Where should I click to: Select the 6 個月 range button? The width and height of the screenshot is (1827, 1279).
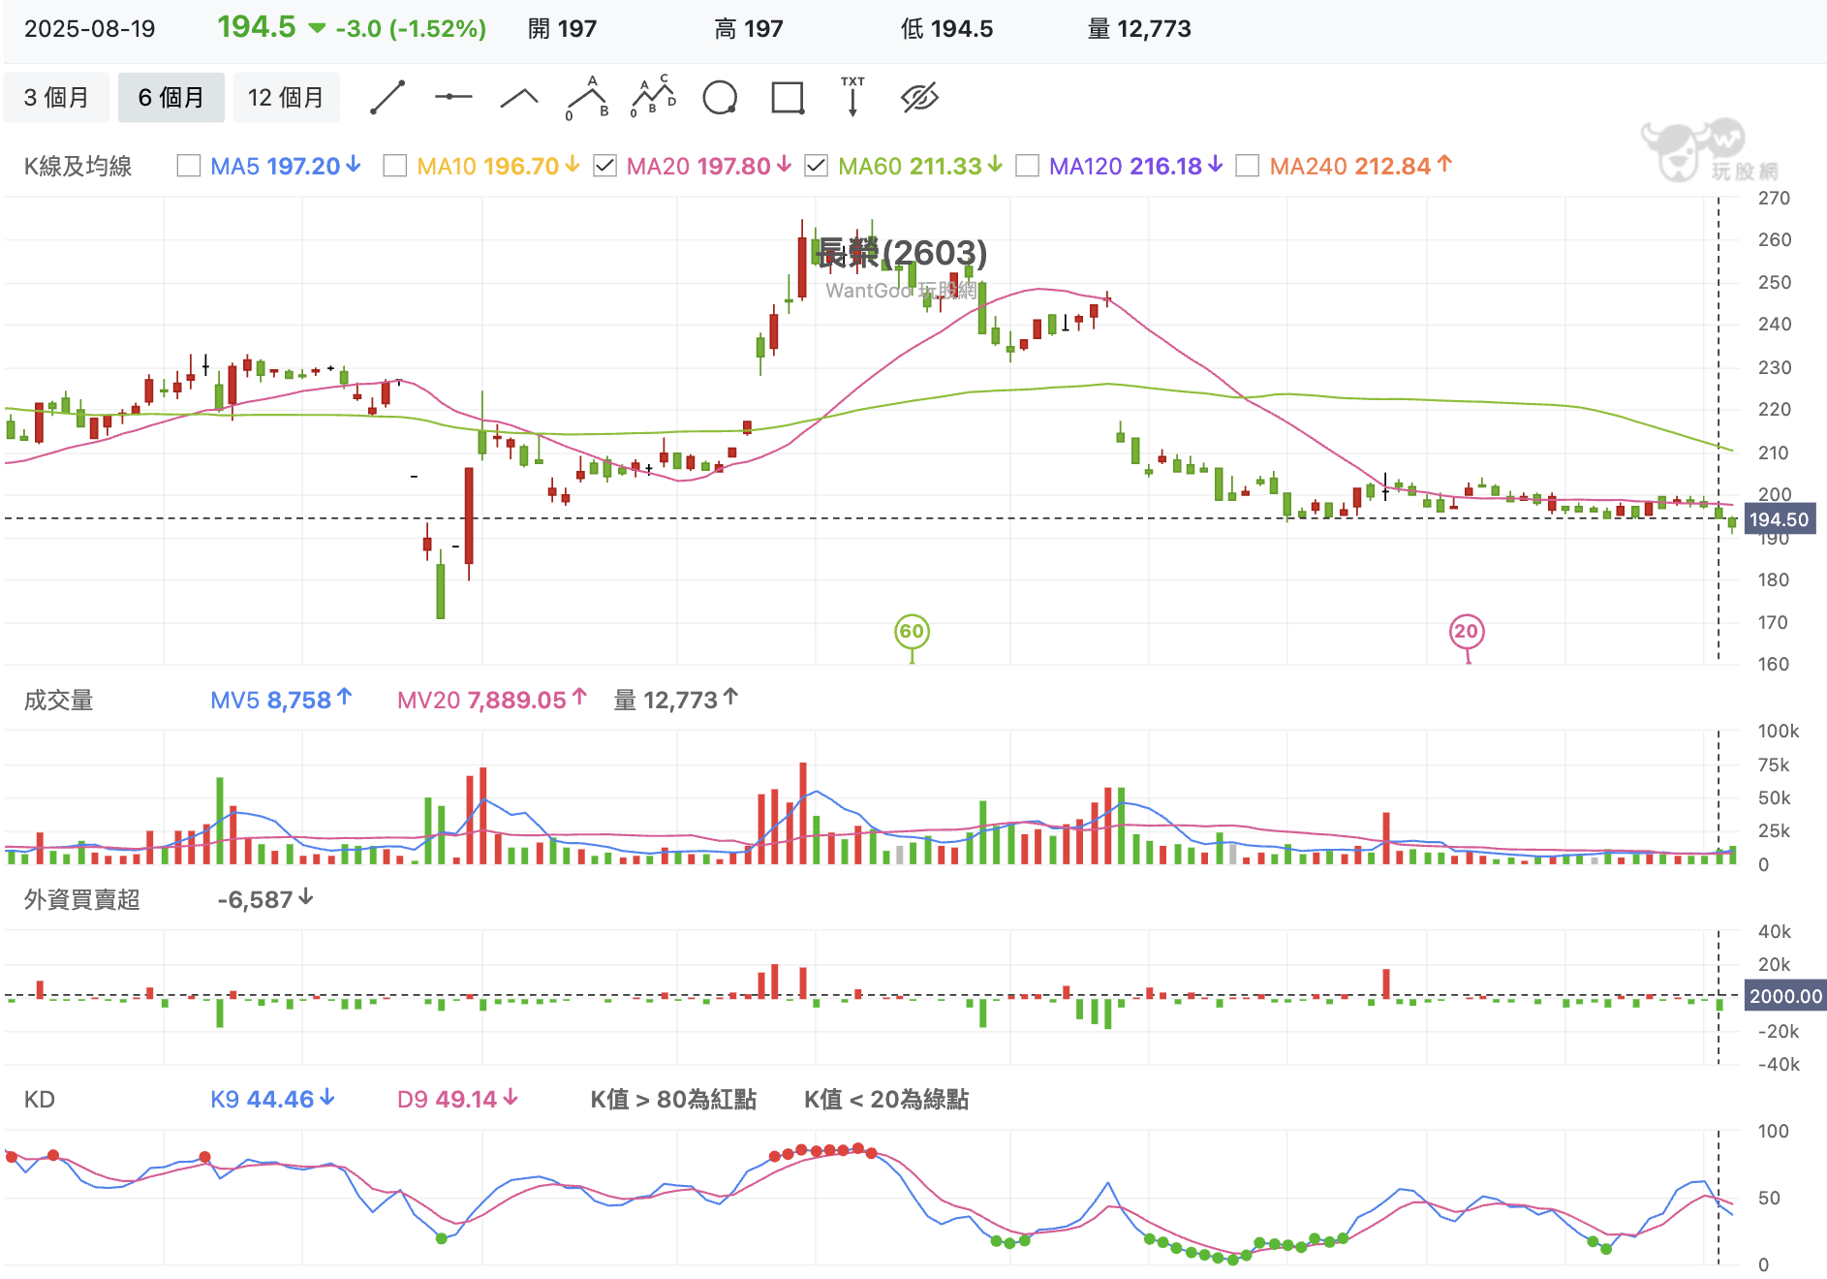(x=171, y=98)
